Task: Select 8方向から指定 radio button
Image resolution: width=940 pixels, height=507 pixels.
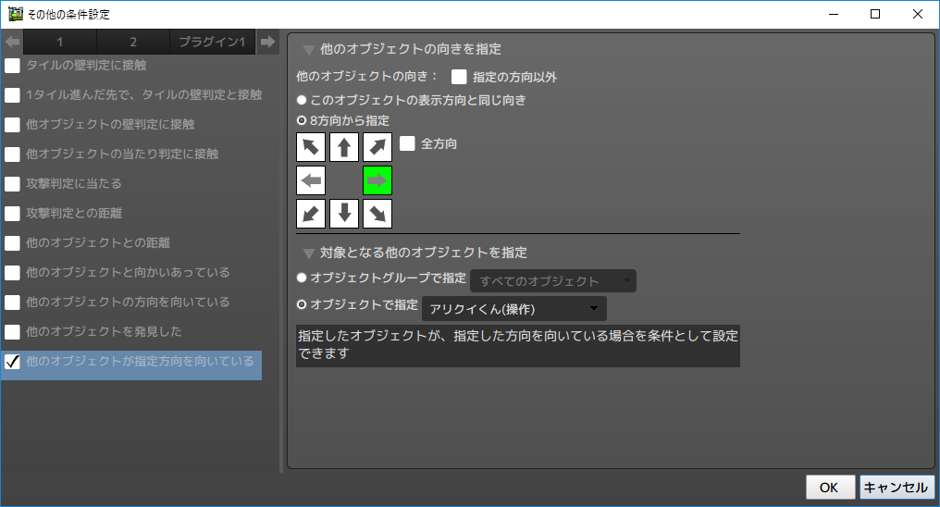Action: point(302,120)
